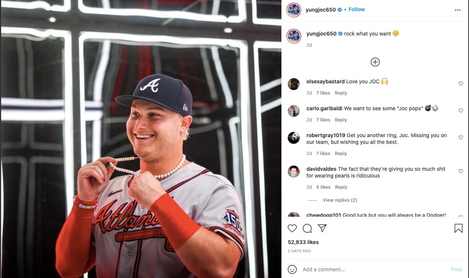Screen dimensions: 469x278
Task: Follow yungjoc650 from the header
Action: (x=357, y=10)
